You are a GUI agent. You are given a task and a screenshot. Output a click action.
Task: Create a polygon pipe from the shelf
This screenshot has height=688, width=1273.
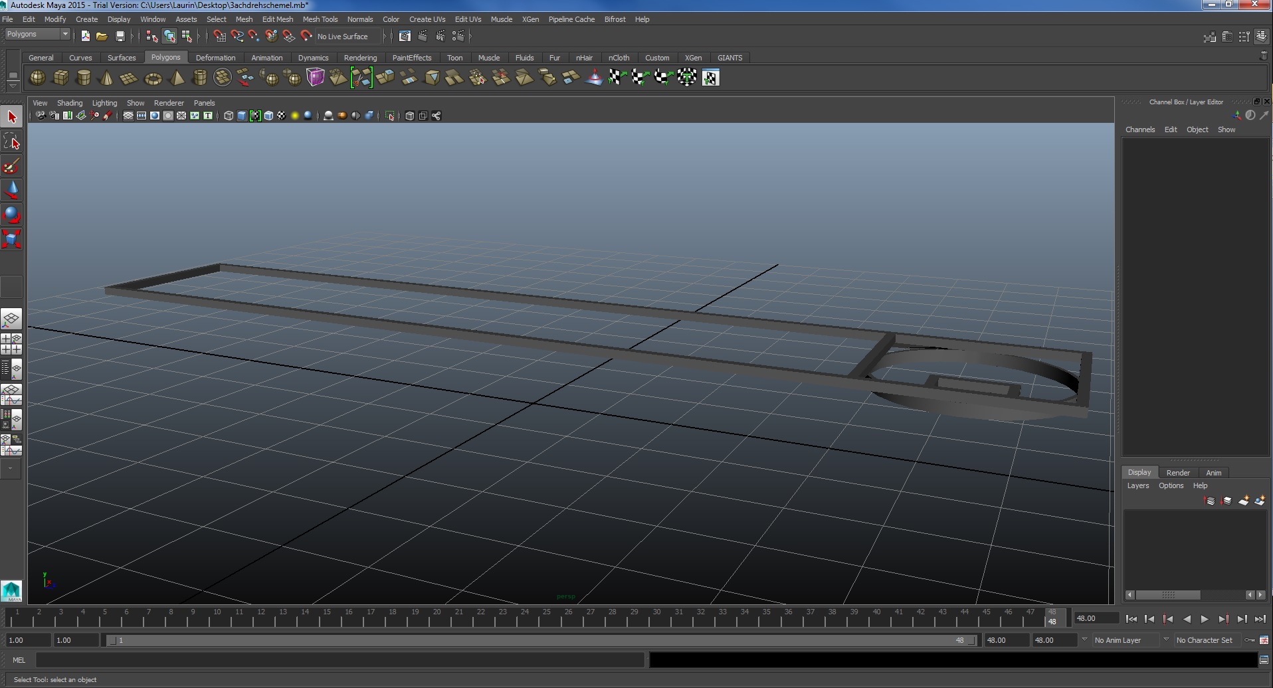[x=199, y=78]
